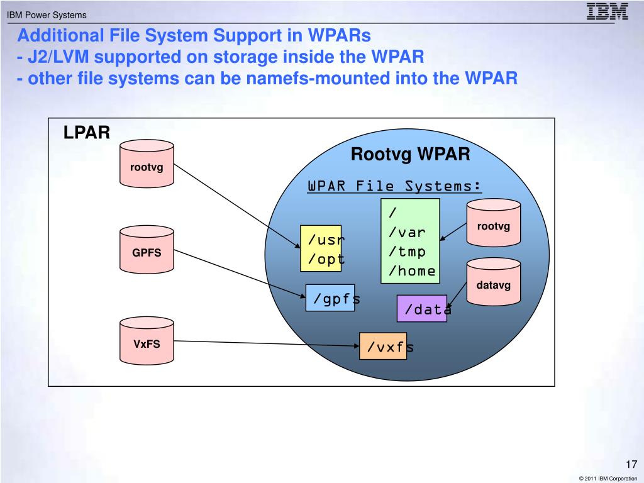Click the '/opt' entry in yellow box
644x483 pixels.
pos(326,259)
